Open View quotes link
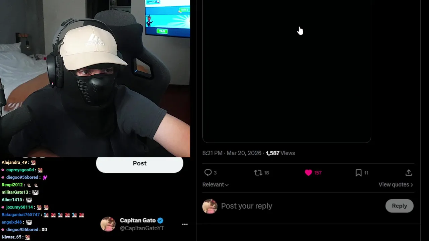 396,185
